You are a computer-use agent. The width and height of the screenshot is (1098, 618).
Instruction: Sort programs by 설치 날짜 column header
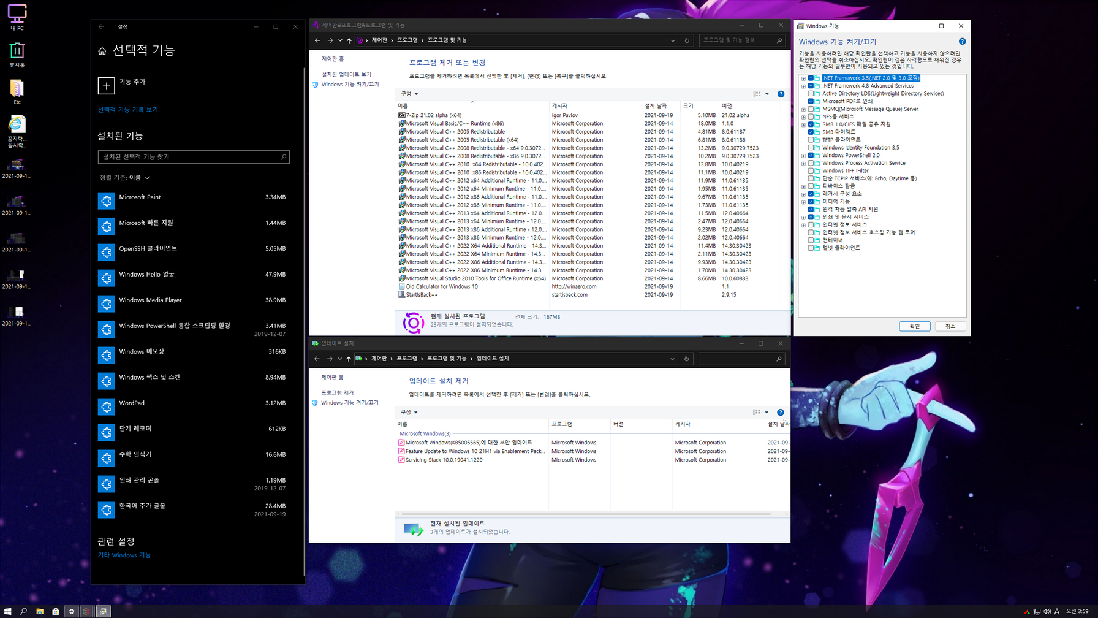pyautogui.click(x=661, y=106)
